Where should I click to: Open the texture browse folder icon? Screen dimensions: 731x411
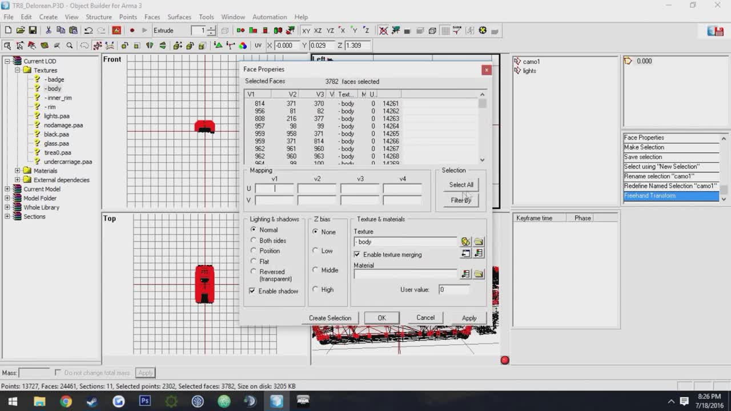479,241
